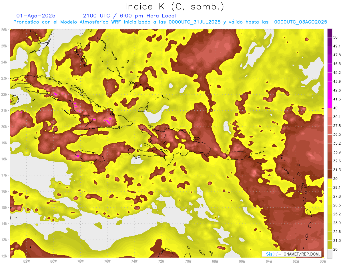Click the colorbar value 23.9

[337, 223]
